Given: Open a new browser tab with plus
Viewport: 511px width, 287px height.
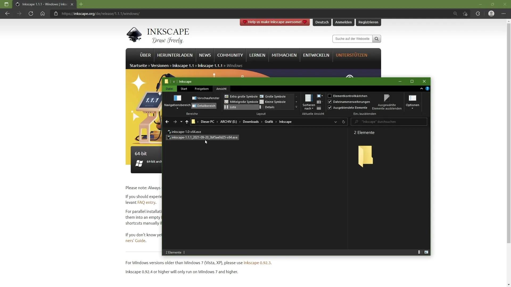Looking at the screenshot, I should 81,4.
